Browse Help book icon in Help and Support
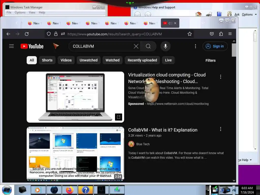Viewport: 260px width, 195px height. pyautogui.click(x=219, y=14)
